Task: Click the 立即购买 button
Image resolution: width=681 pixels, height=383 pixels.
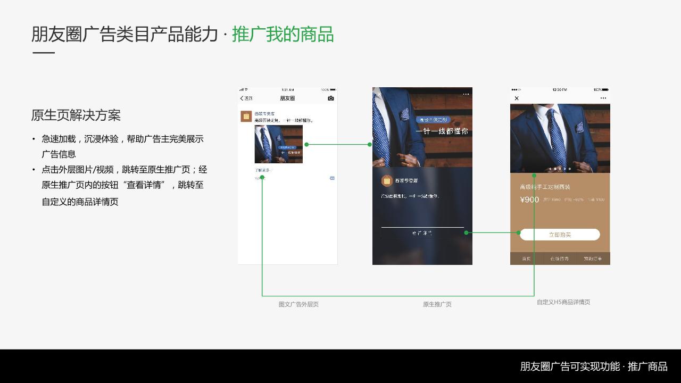Action: 560,235
